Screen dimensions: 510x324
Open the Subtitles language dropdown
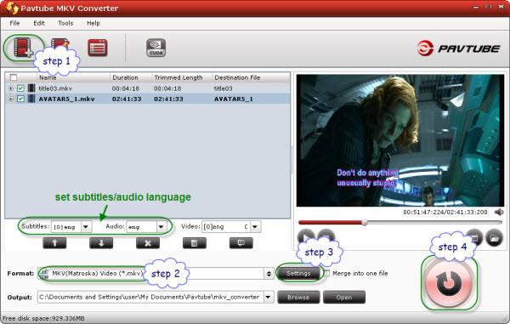click(86, 227)
